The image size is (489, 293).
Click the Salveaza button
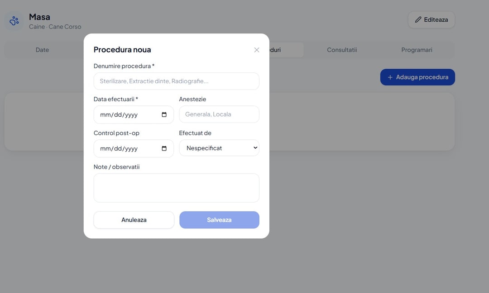[x=219, y=220]
